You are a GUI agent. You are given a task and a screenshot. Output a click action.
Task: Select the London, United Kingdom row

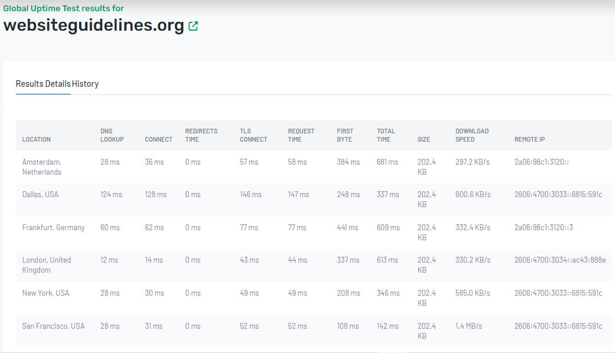coord(46,265)
